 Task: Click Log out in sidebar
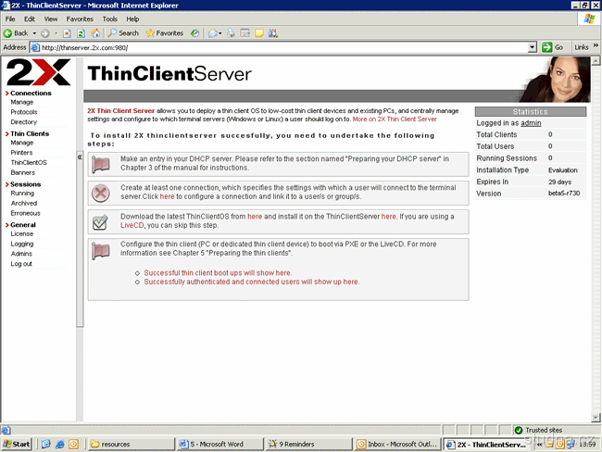tap(21, 264)
